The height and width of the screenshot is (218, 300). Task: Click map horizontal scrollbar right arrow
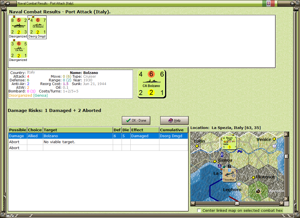[282, 204]
